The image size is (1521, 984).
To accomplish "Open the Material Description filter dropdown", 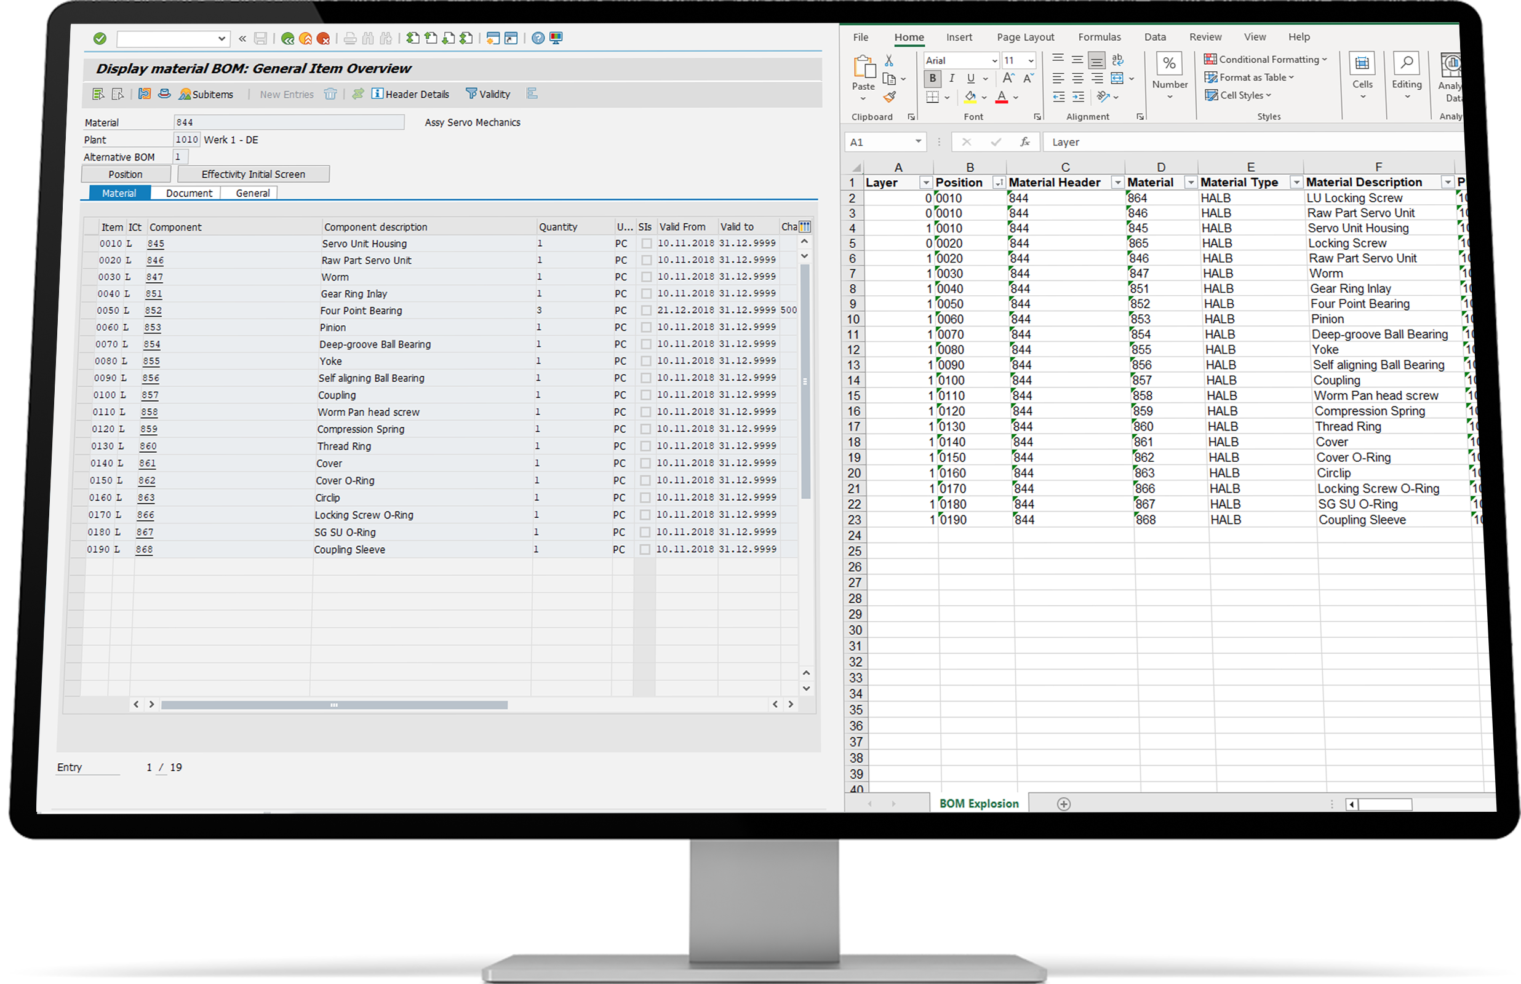I will (1447, 182).
